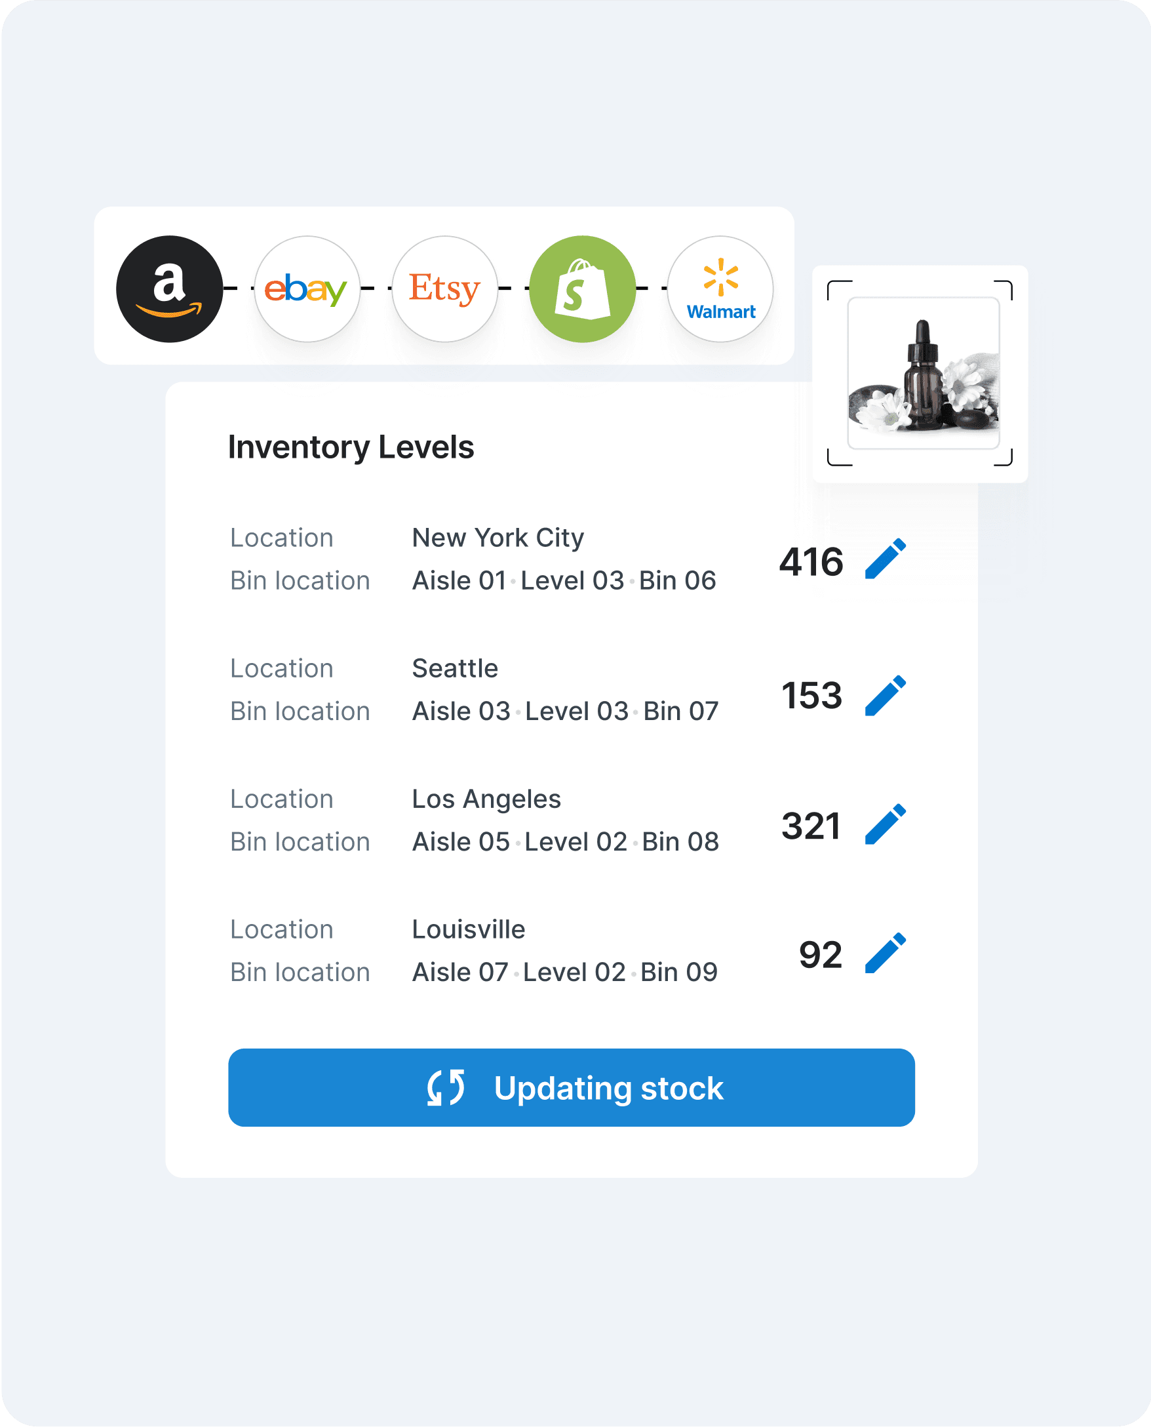This screenshot has width=1151, height=1427.
Task: Select the green Shopify bag icon
Action: (583, 289)
